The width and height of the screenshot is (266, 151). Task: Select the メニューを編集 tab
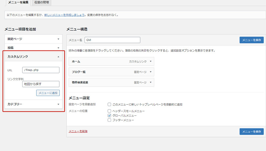[x=18, y=3]
